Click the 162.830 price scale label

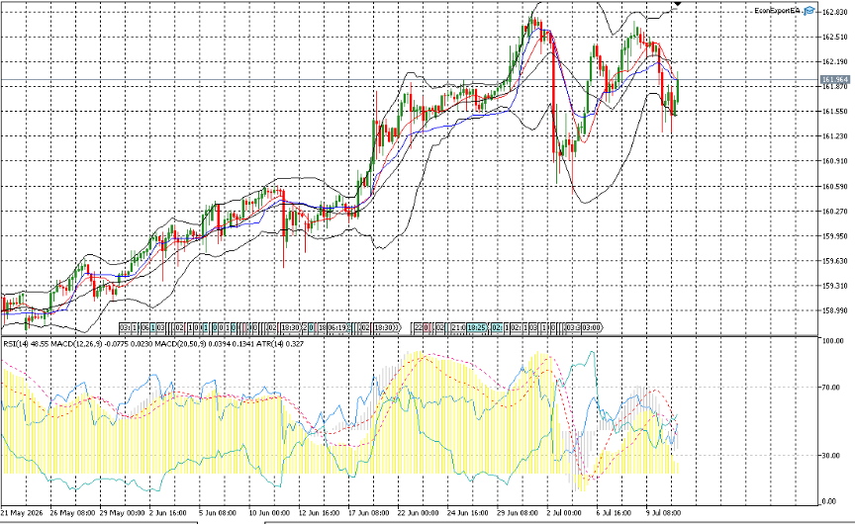click(834, 12)
